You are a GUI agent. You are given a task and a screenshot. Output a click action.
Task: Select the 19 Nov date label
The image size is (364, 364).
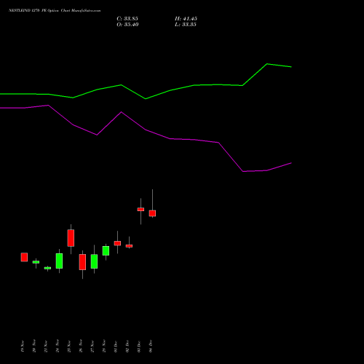pos(23,347)
